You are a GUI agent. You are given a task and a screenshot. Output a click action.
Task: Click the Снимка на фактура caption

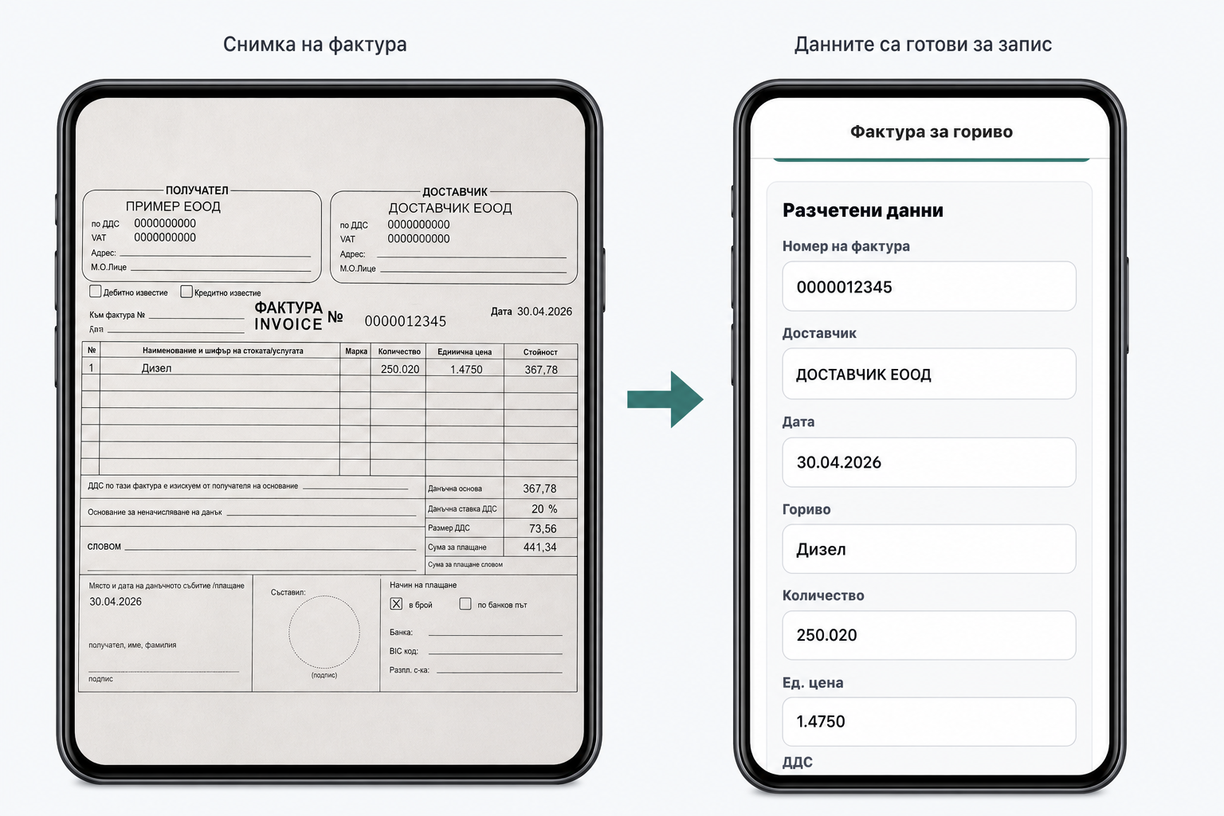pyautogui.click(x=315, y=45)
